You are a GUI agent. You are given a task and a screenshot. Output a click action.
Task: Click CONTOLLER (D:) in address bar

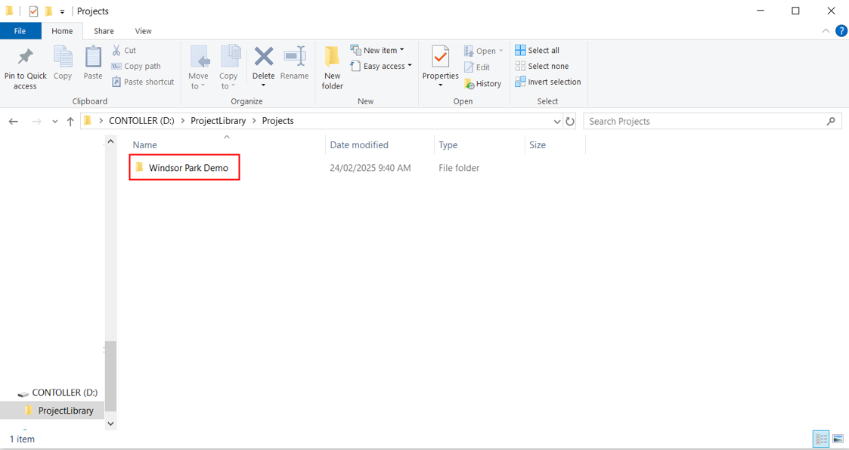(x=142, y=121)
